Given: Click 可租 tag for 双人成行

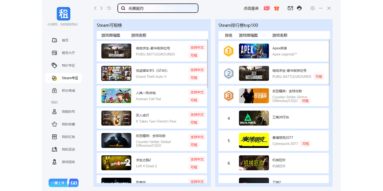Looking at the screenshot, I should point(194,122).
